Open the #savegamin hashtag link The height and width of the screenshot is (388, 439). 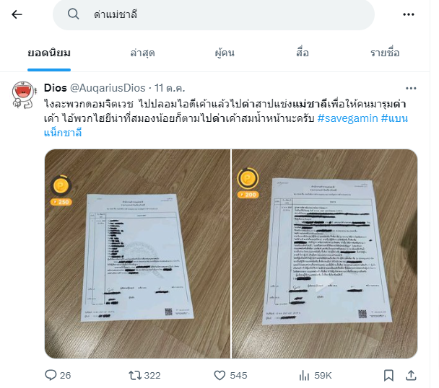(x=348, y=118)
